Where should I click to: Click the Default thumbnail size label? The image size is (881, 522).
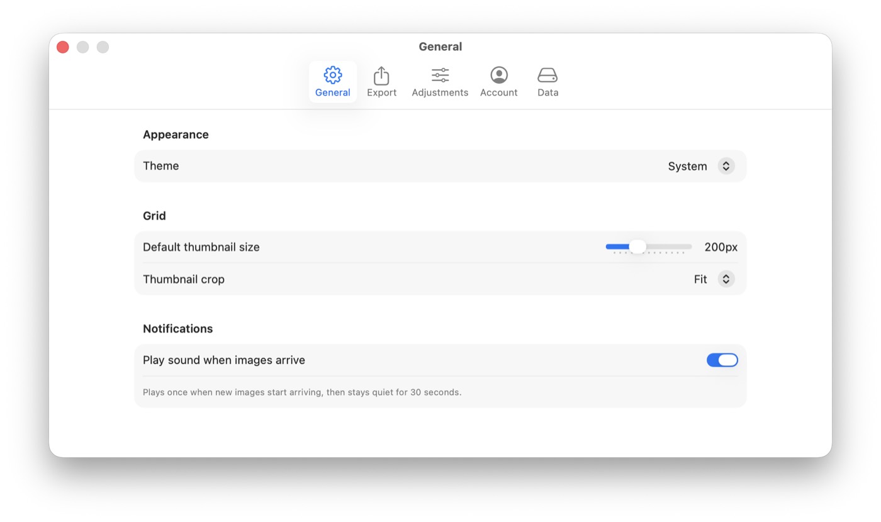coord(201,247)
